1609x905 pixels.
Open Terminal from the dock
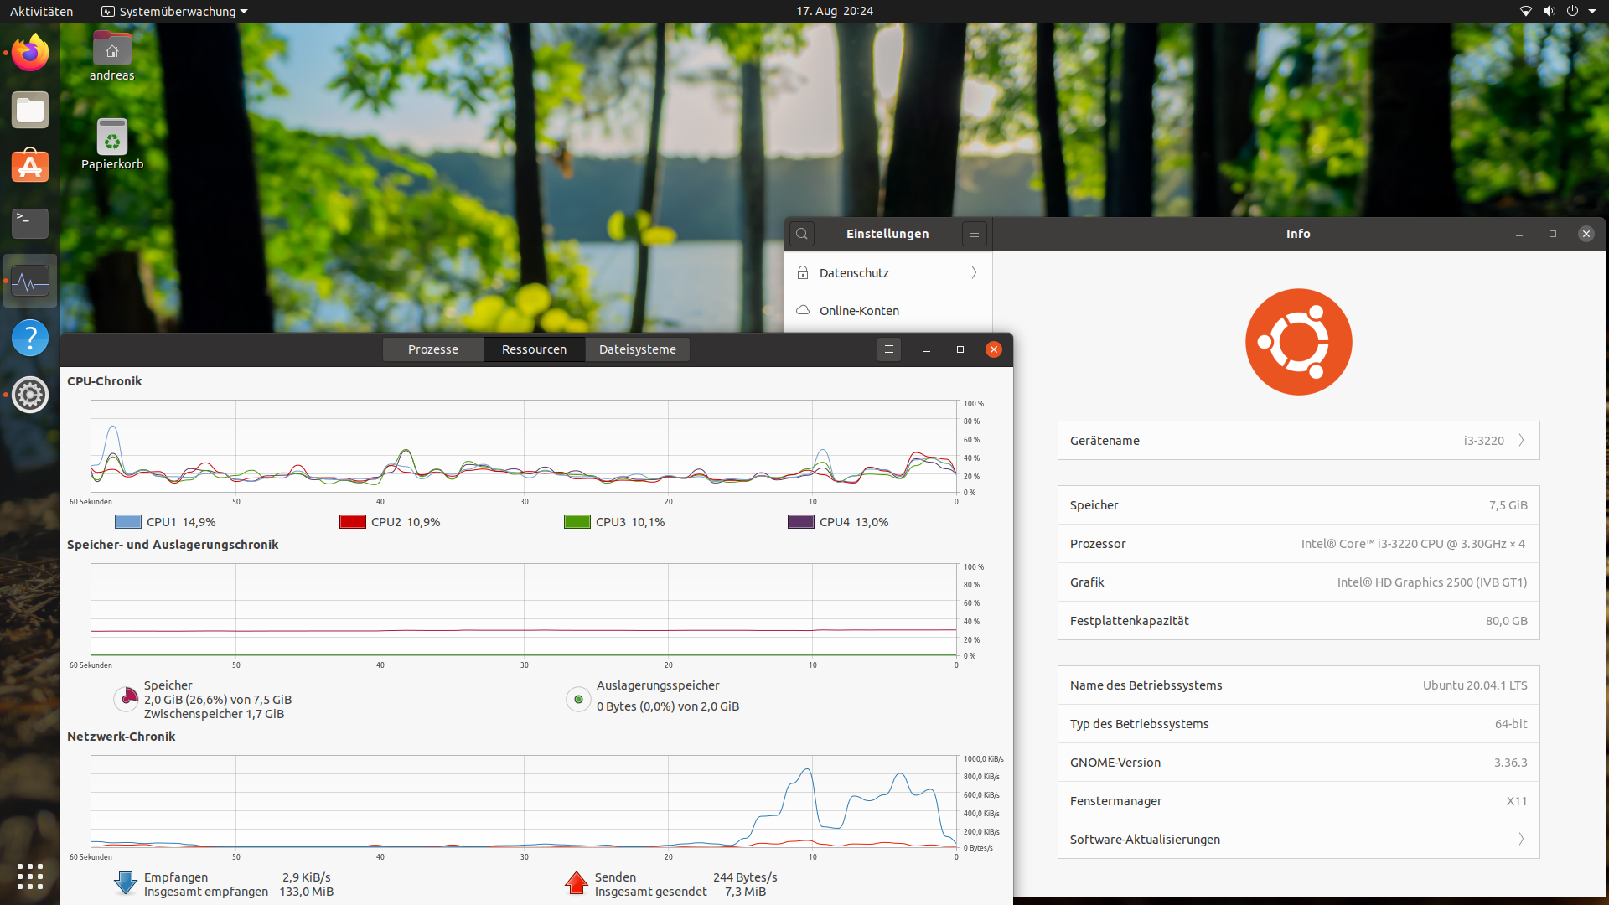click(30, 223)
